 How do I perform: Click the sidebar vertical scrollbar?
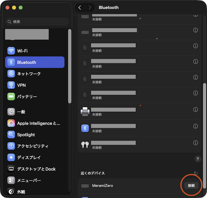pyautogui.click(x=70, y=66)
